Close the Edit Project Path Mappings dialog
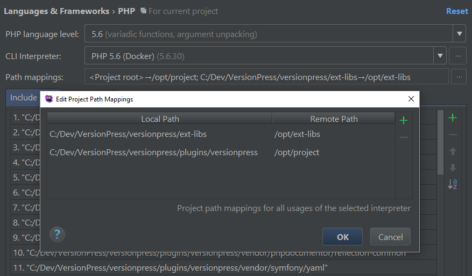The image size is (472, 276). point(411,99)
